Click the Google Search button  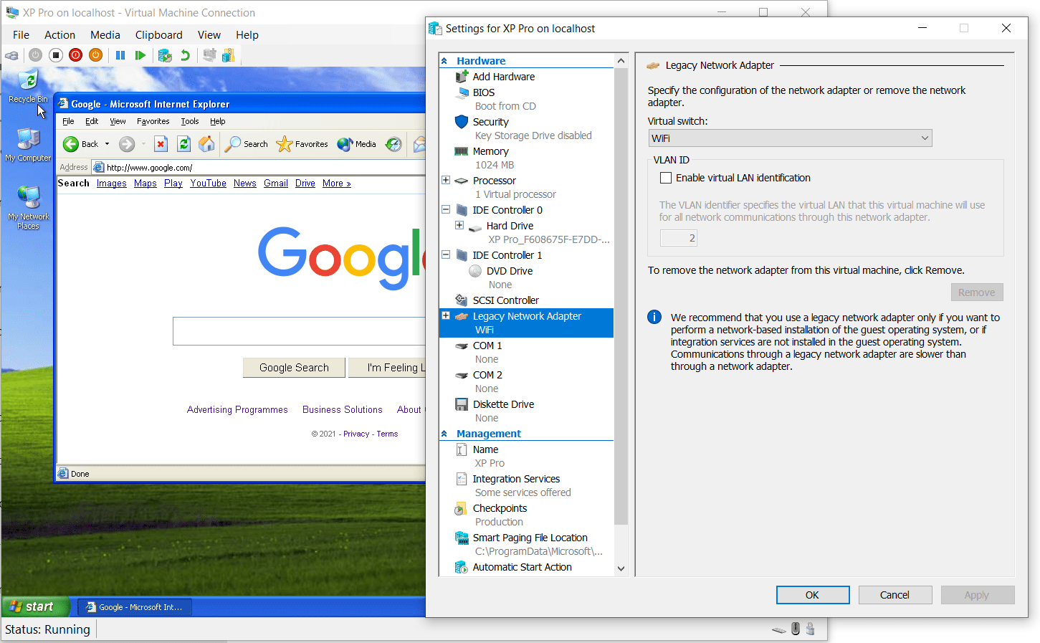293,367
